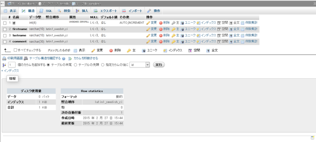Click the help icon beside テーブル構造を確認する

tap(64, 59)
